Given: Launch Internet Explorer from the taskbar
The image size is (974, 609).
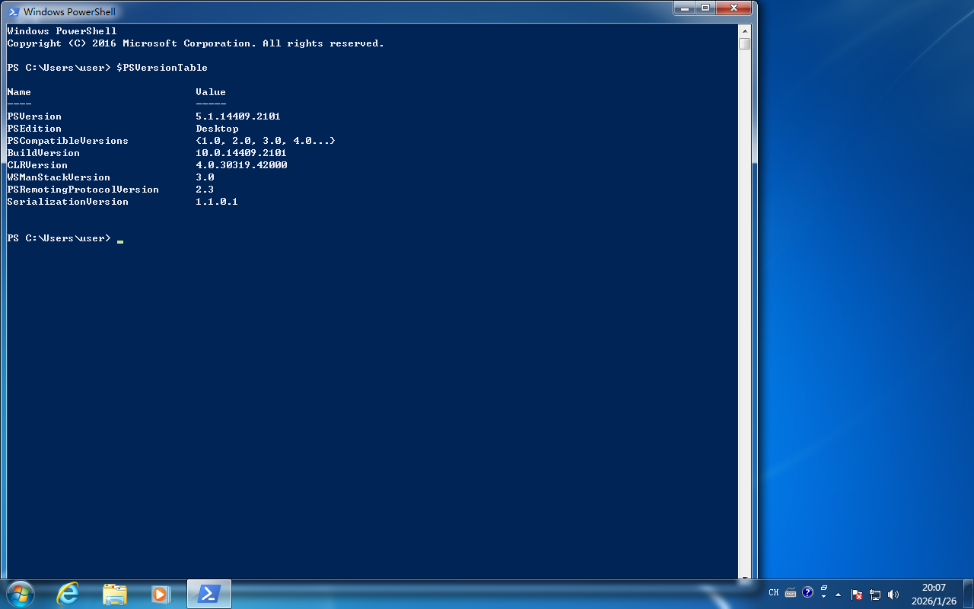Looking at the screenshot, I should click(x=68, y=594).
